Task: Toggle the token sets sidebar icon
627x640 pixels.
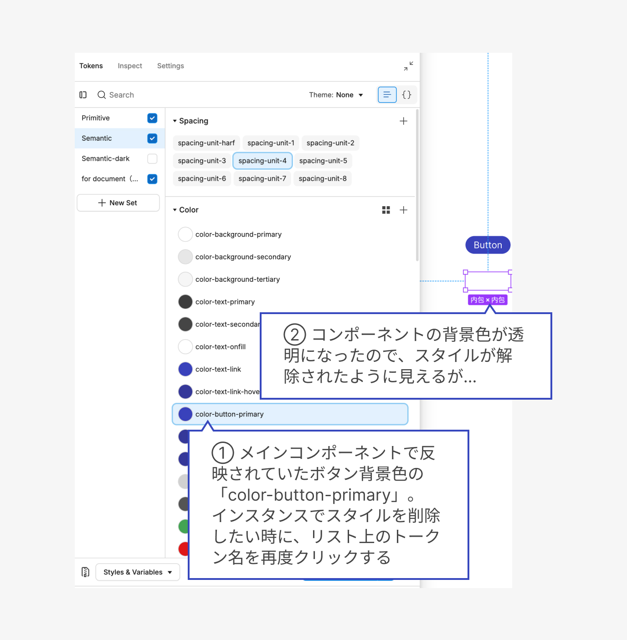Action: [x=83, y=95]
